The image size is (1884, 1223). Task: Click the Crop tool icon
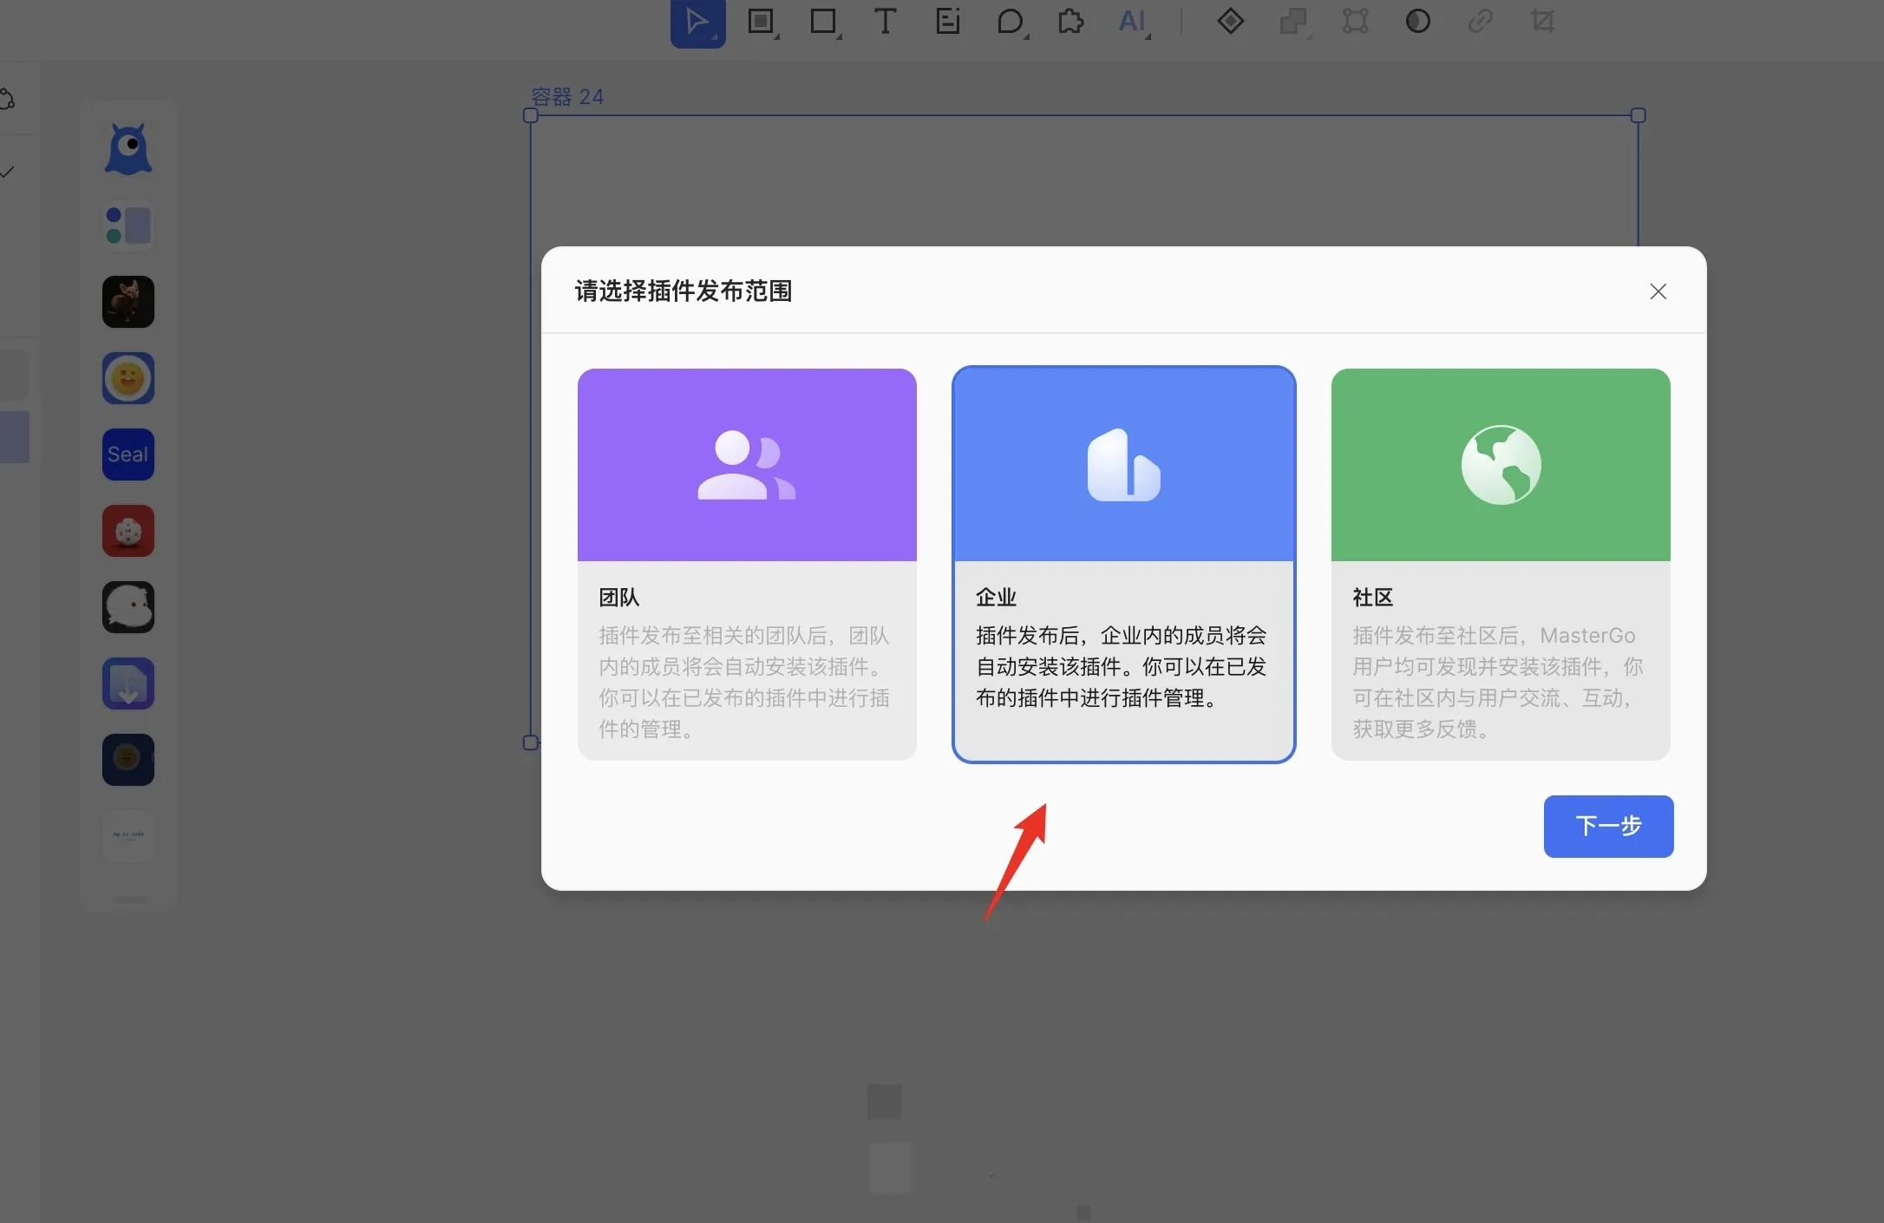(1542, 21)
